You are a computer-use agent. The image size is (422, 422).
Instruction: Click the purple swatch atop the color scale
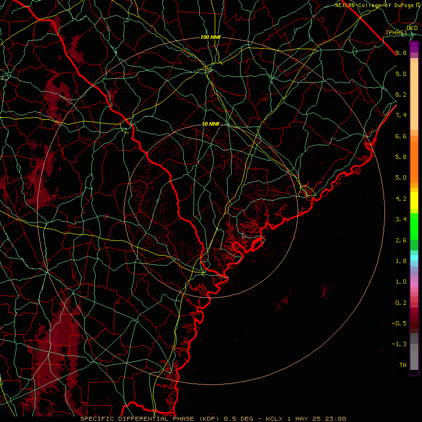[414, 47]
